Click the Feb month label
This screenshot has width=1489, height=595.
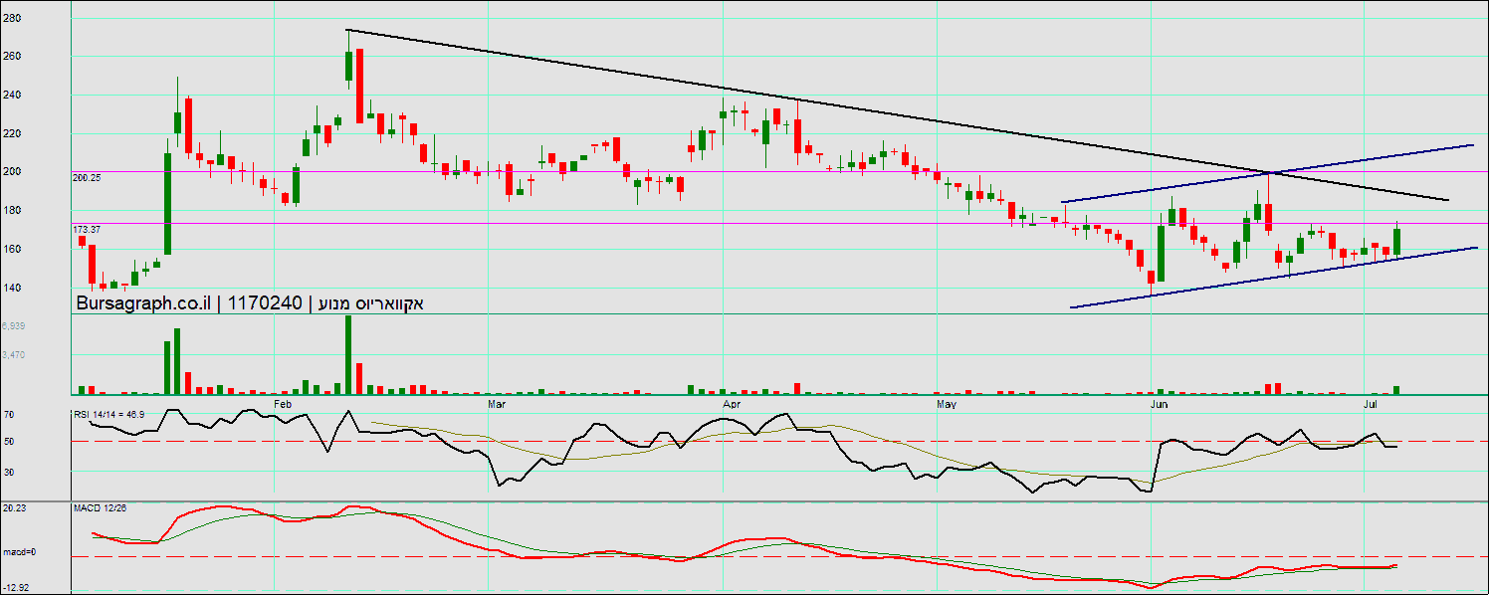(282, 405)
